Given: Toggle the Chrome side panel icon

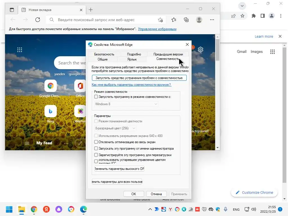Looking at the screenshot, I should (x=263, y=16).
